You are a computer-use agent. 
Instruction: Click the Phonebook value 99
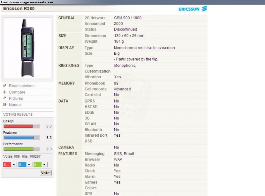[116, 83]
